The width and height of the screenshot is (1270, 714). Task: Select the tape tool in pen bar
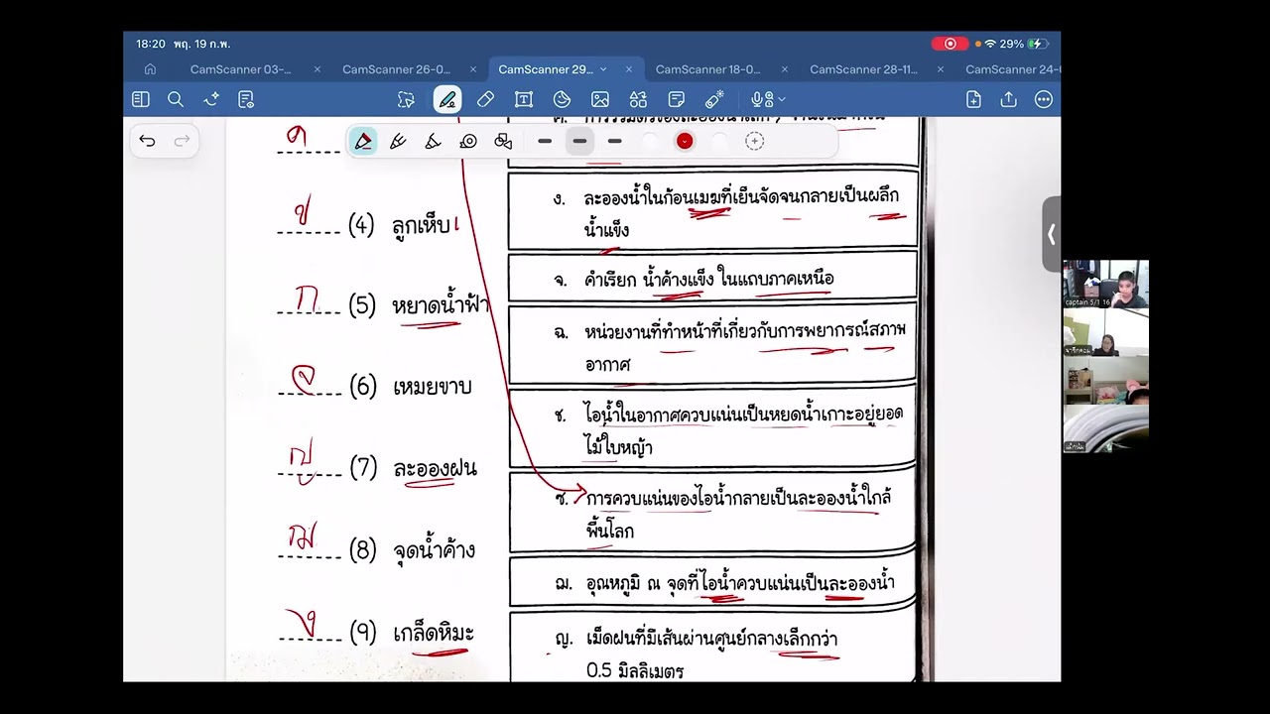pyautogui.click(x=468, y=141)
